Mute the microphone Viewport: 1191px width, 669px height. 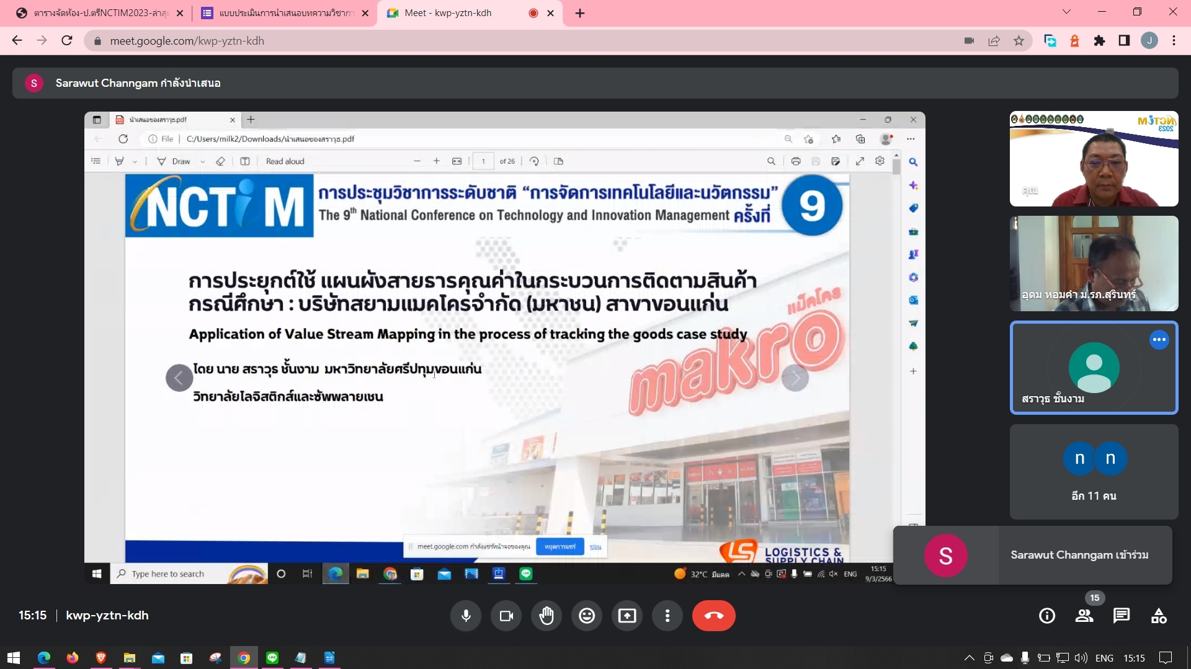click(466, 616)
